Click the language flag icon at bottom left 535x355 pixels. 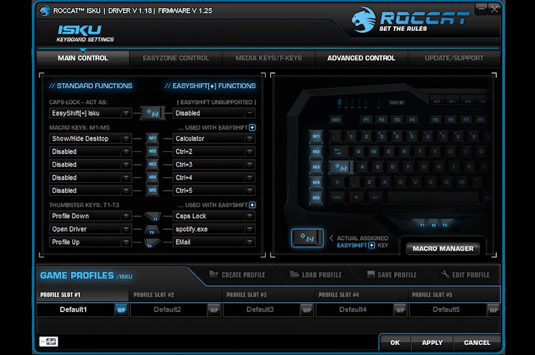(x=48, y=342)
